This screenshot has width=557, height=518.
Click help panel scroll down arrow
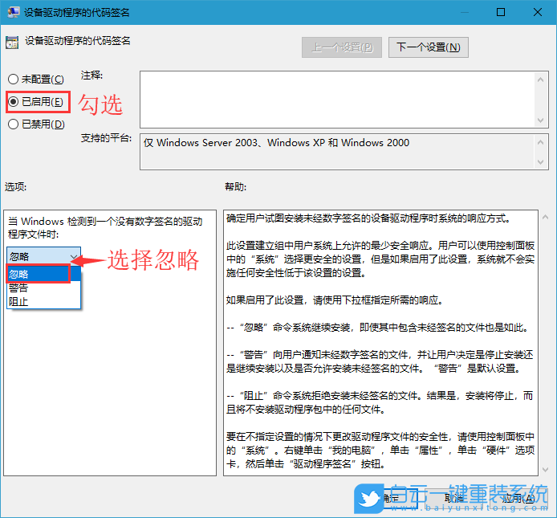point(545,470)
